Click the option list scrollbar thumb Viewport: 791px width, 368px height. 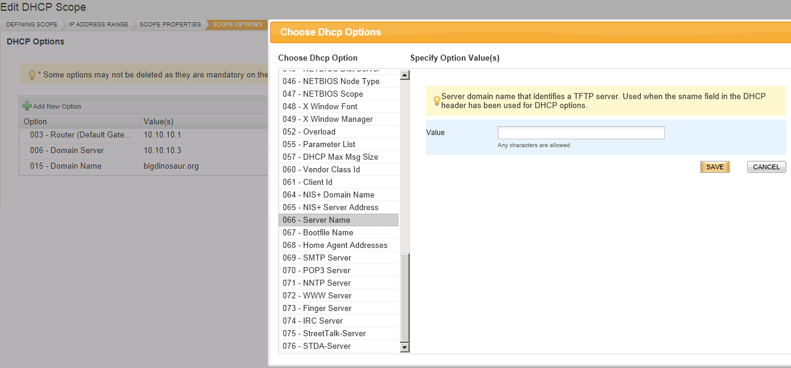click(x=404, y=298)
